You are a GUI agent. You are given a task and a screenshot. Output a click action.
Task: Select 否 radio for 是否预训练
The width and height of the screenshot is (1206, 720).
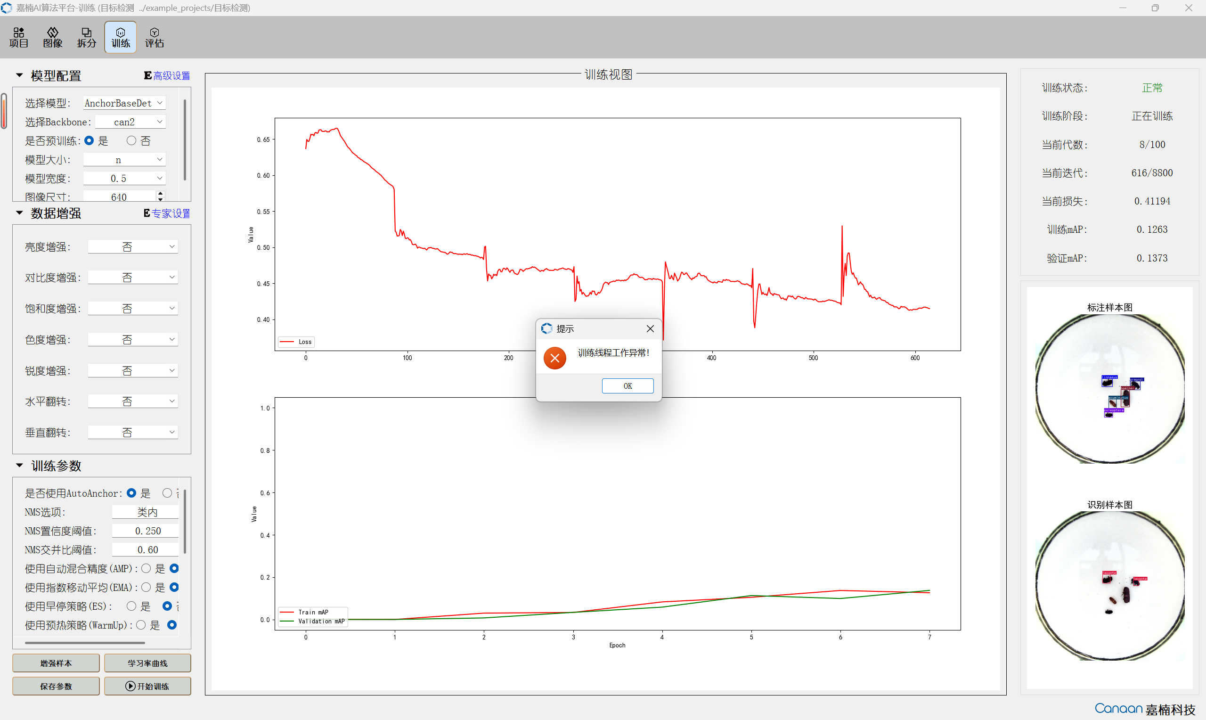click(131, 141)
